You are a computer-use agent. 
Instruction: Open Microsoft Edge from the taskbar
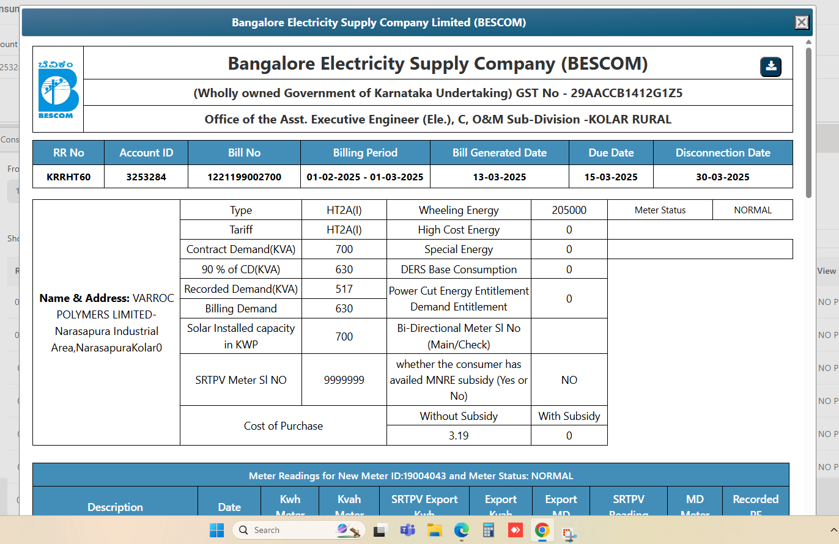pyautogui.click(x=461, y=530)
